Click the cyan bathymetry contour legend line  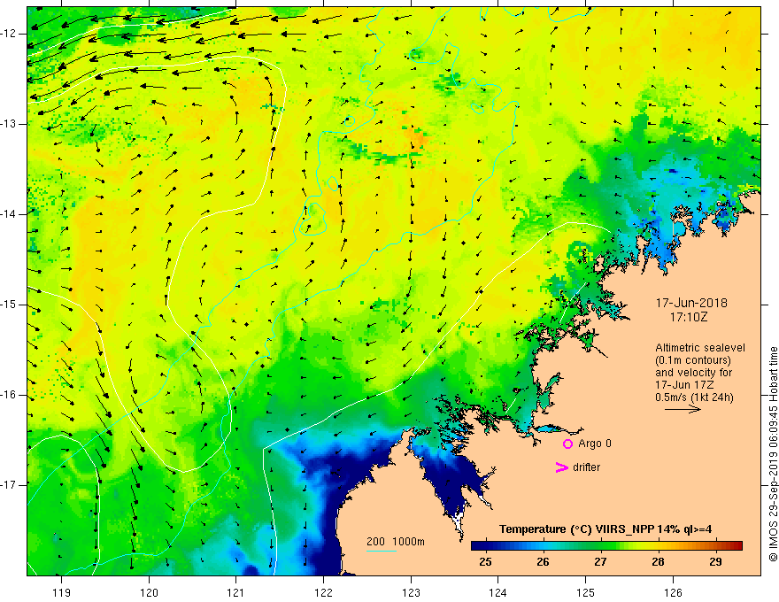click(382, 551)
